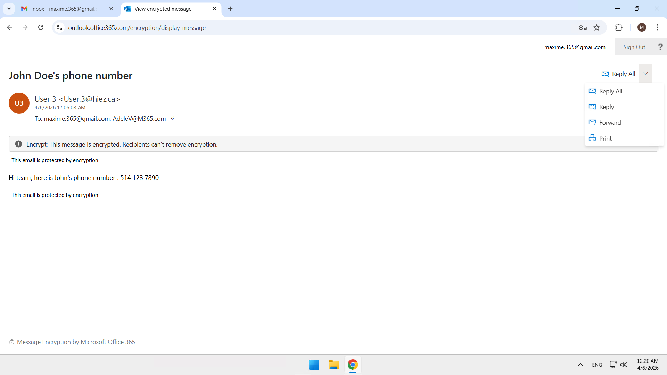667x375 pixels.
Task: Click the U3 sender avatar
Action: click(x=19, y=103)
